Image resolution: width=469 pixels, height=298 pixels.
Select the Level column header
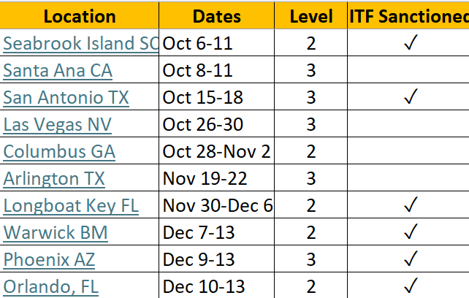pos(310,16)
